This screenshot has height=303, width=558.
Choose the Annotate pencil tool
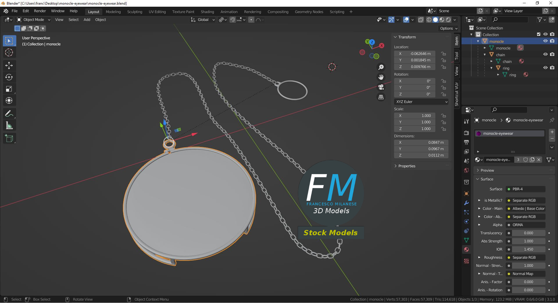9,114
